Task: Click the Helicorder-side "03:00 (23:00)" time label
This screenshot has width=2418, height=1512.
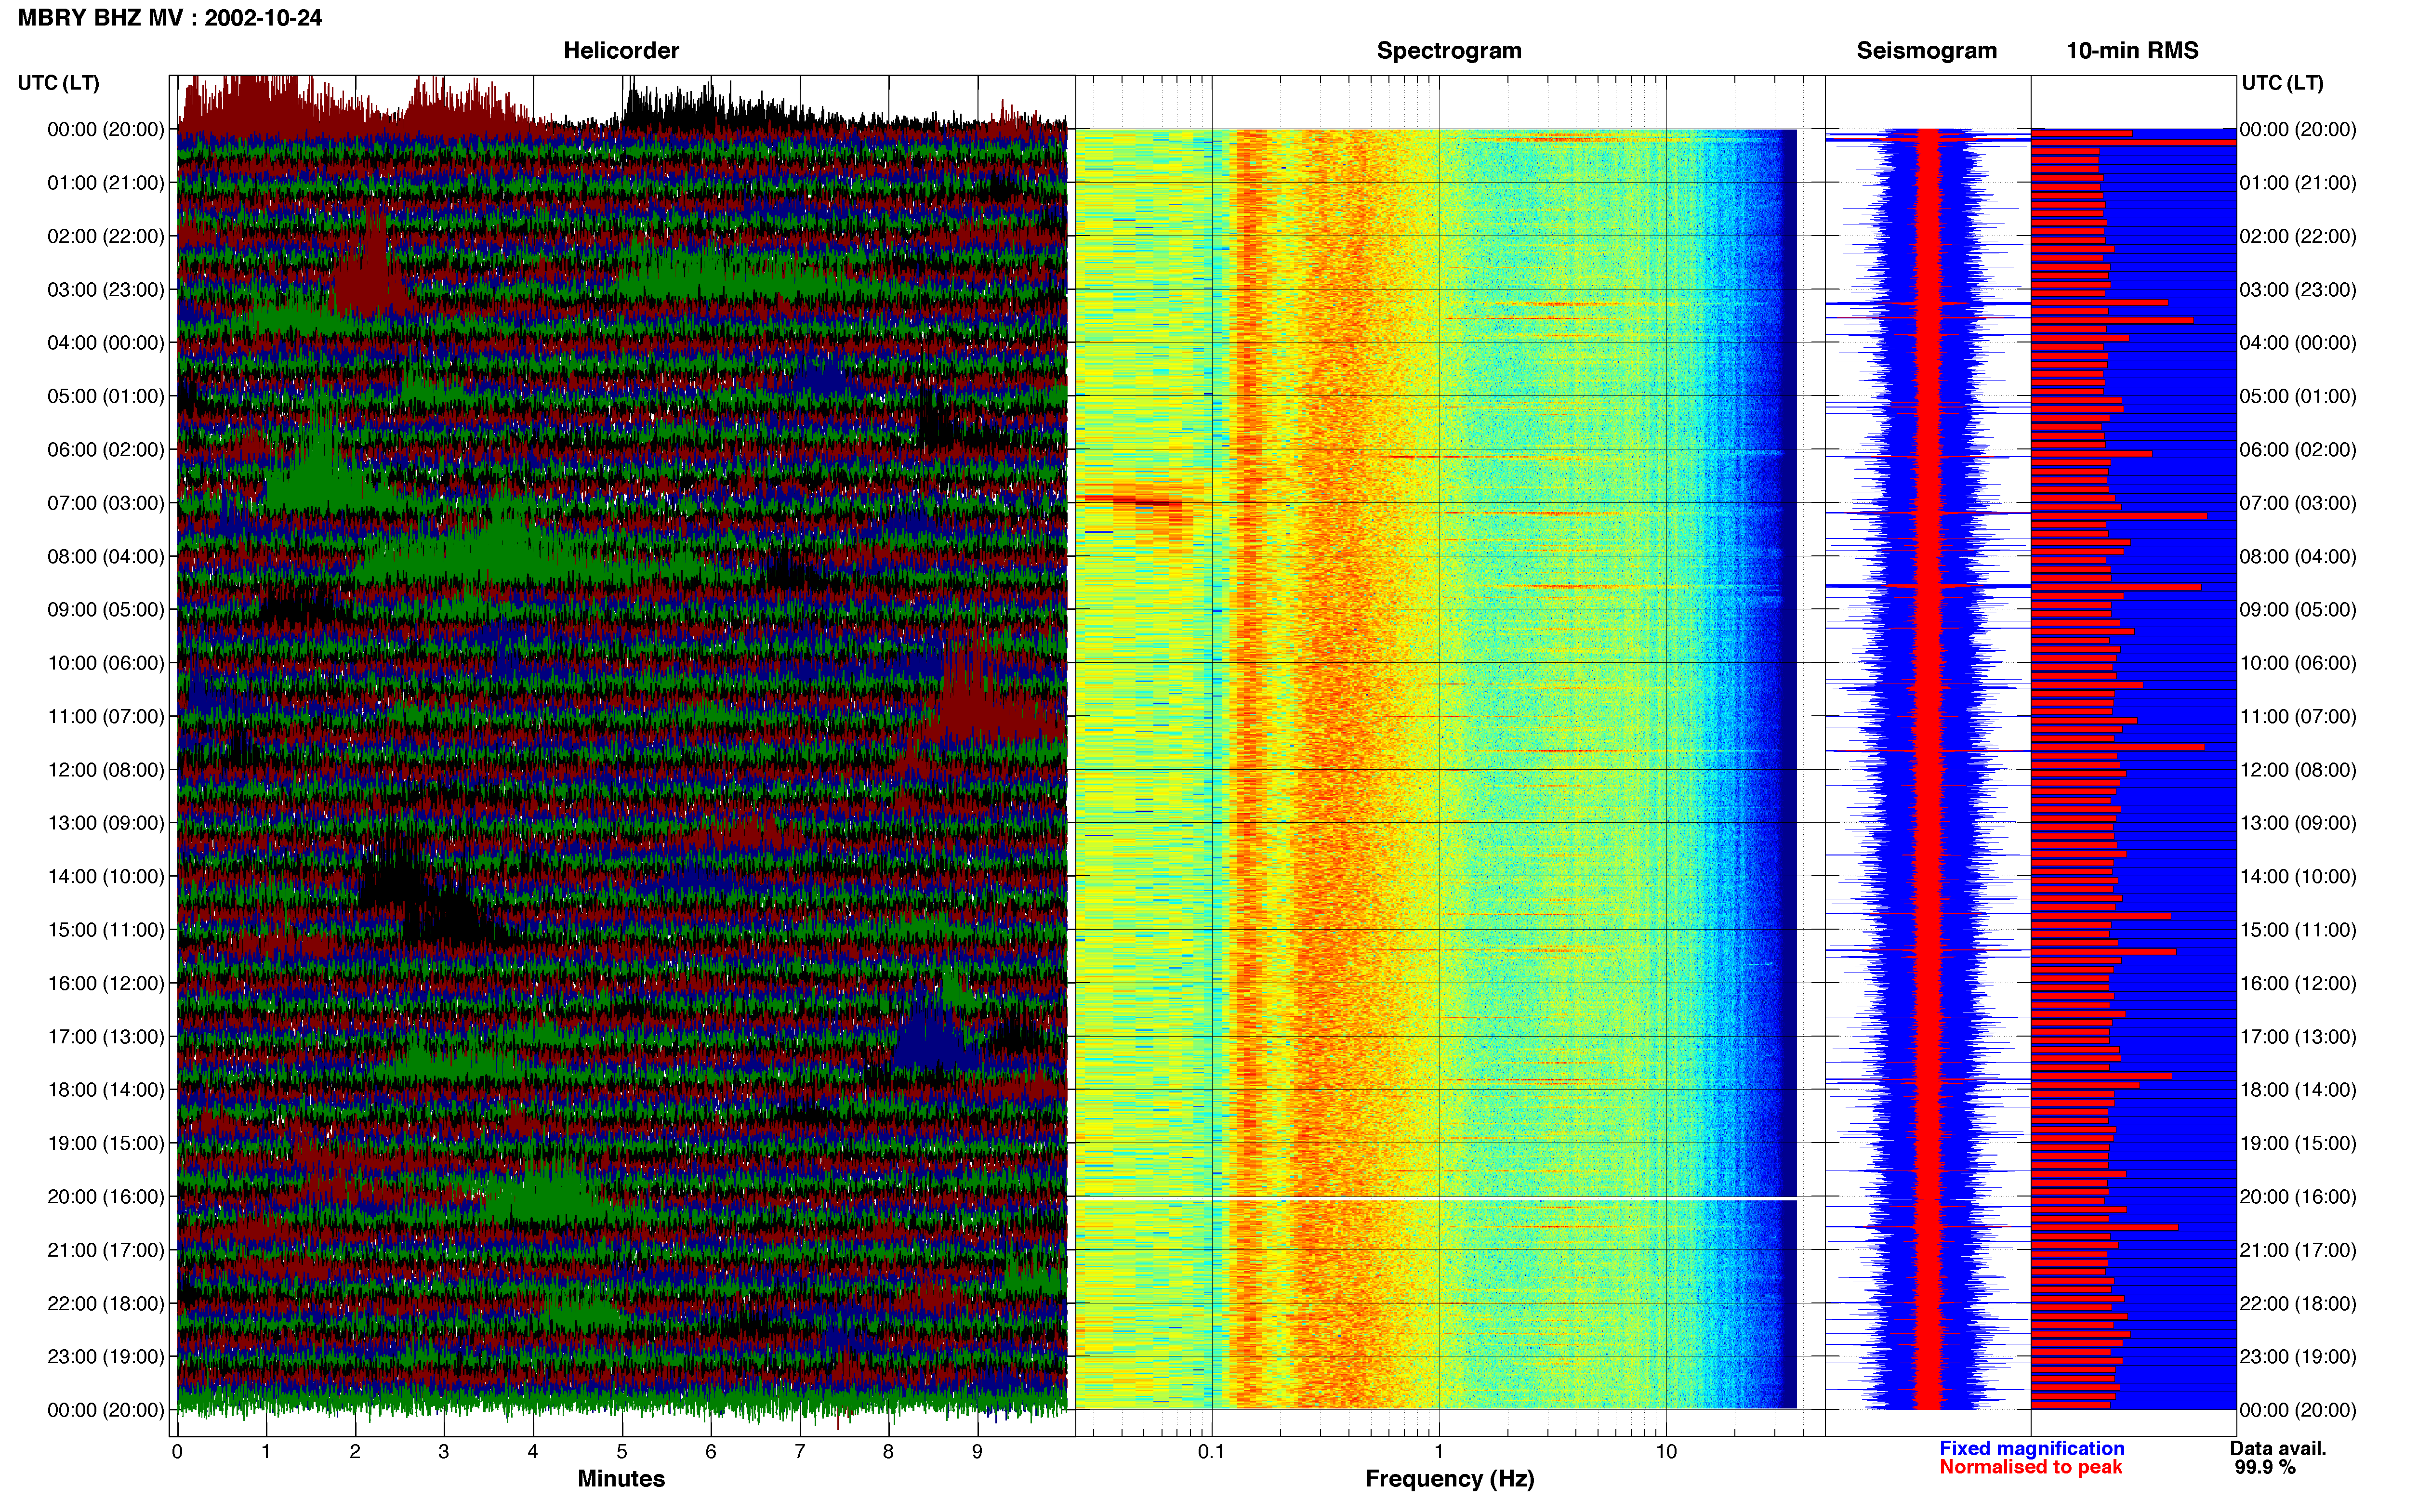Action: (x=105, y=289)
